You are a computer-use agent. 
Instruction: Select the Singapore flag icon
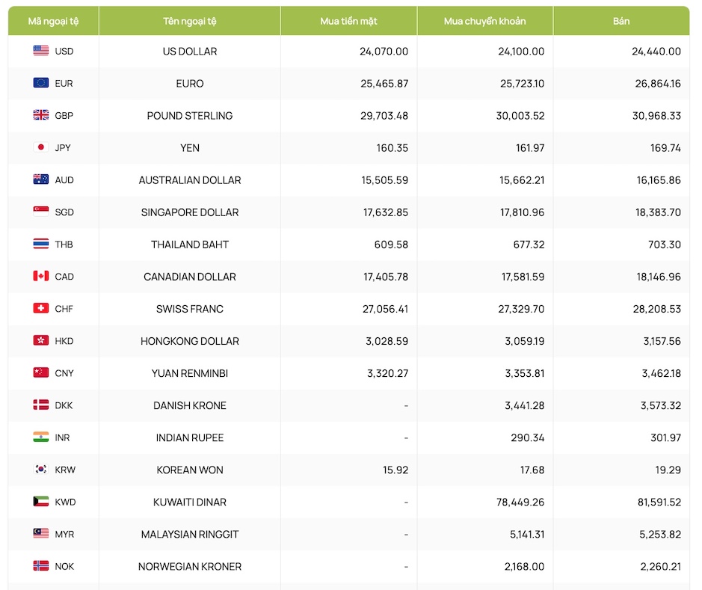pos(41,212)
